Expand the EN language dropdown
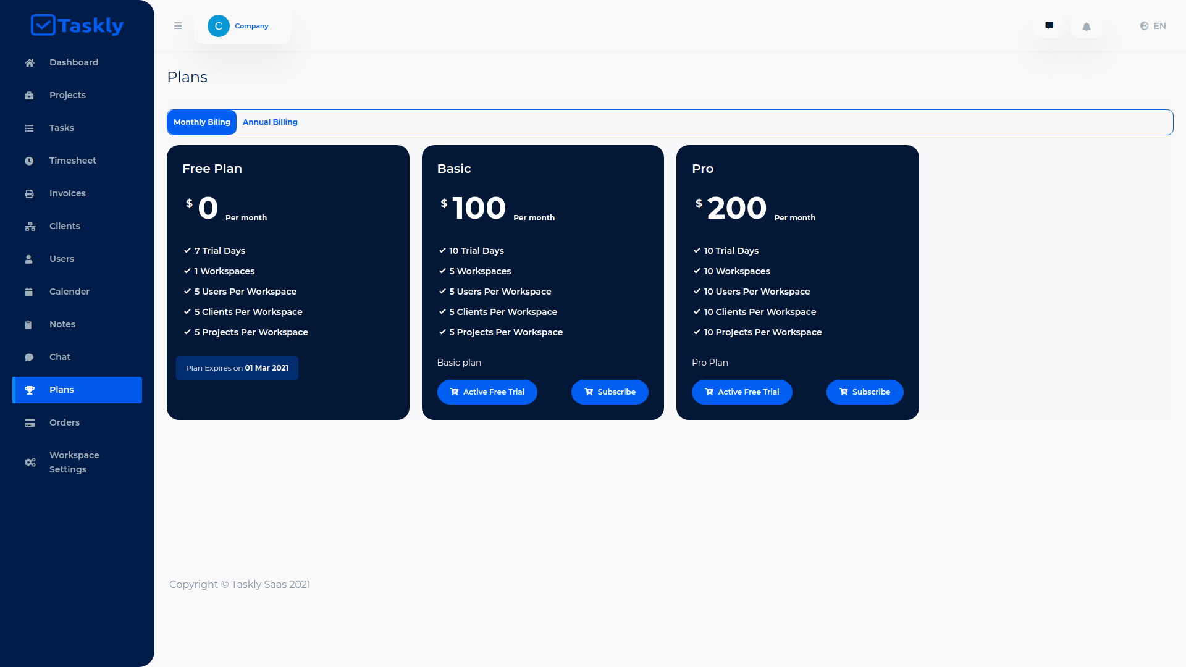Viewport: 1186px width, 667px height. (1153, 26)
